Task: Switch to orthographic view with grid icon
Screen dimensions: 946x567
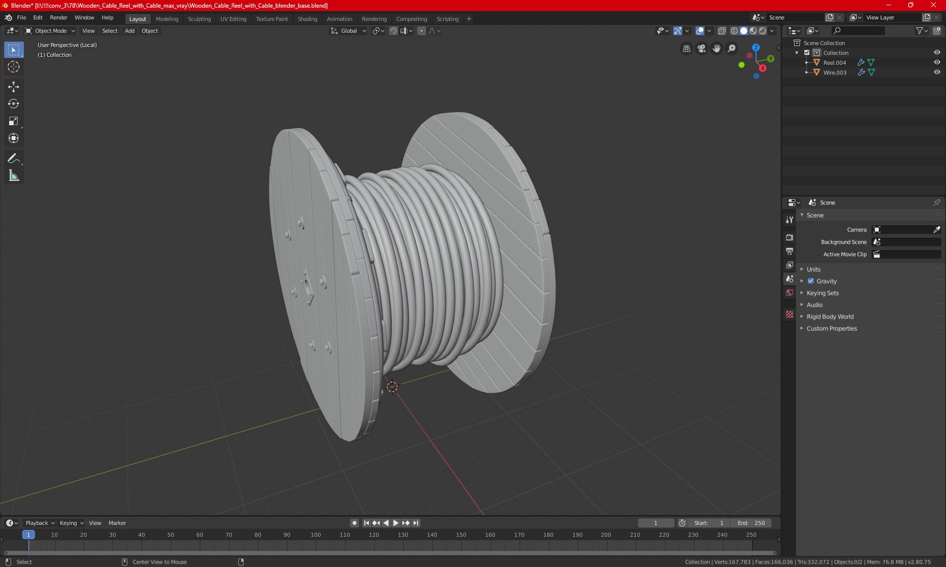Action: [x=686, y=48]
